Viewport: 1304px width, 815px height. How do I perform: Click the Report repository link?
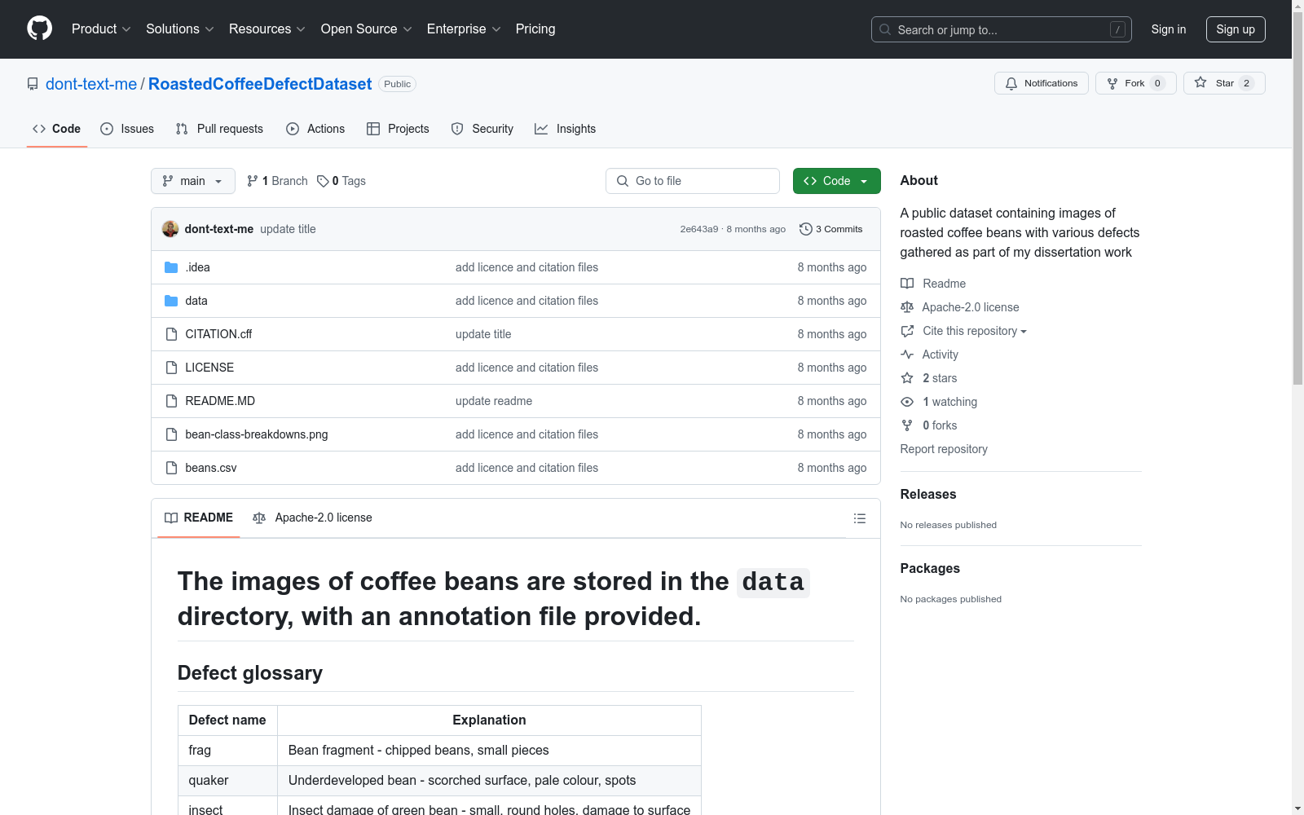[x=944, y=449]
